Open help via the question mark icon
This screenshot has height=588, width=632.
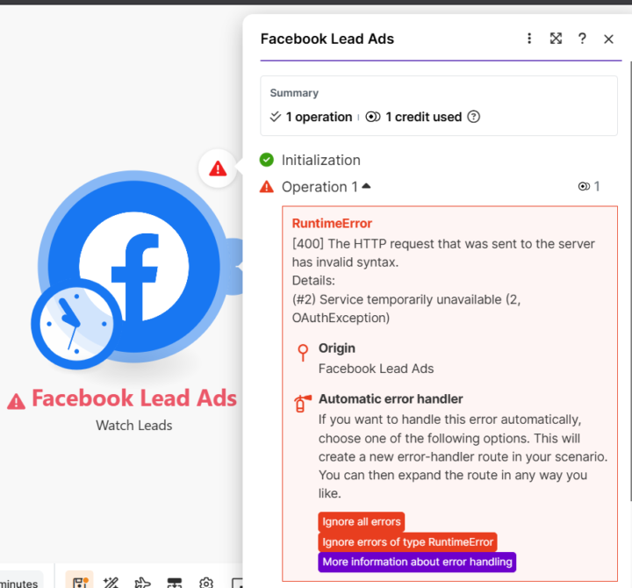point(582,39)
